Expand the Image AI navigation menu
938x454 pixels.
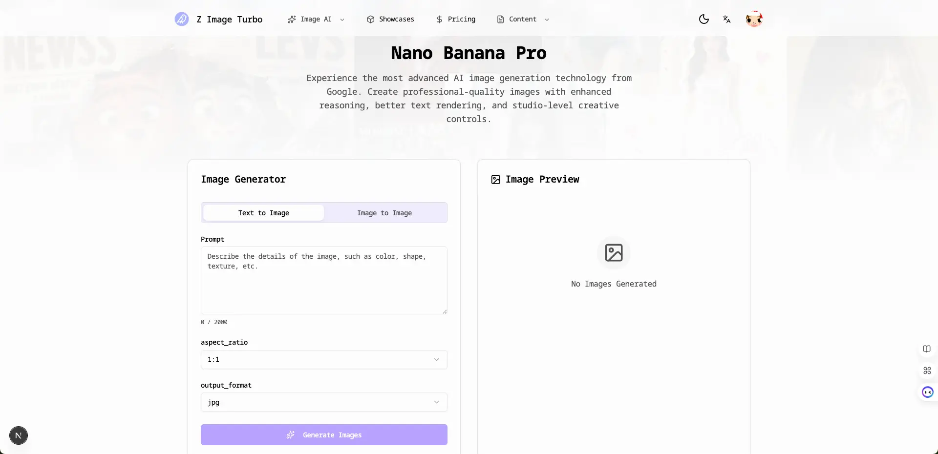point(316,19)
